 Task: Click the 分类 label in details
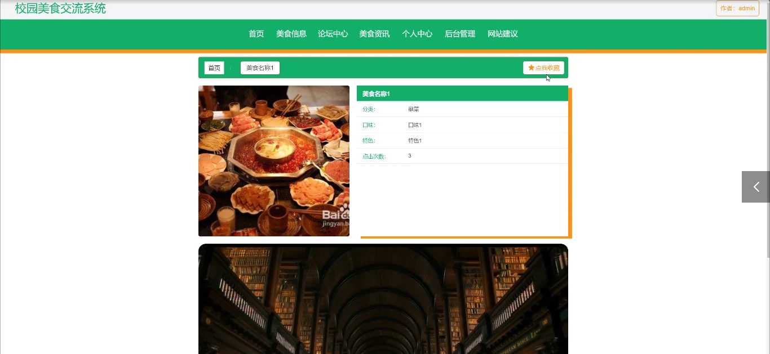pos(369,109)
